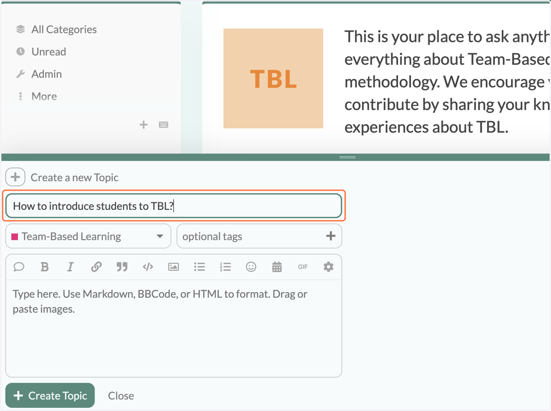The image size is (551, 411).
Task: Insert a hyperlink using the link icon
Action: pos(96,267)
